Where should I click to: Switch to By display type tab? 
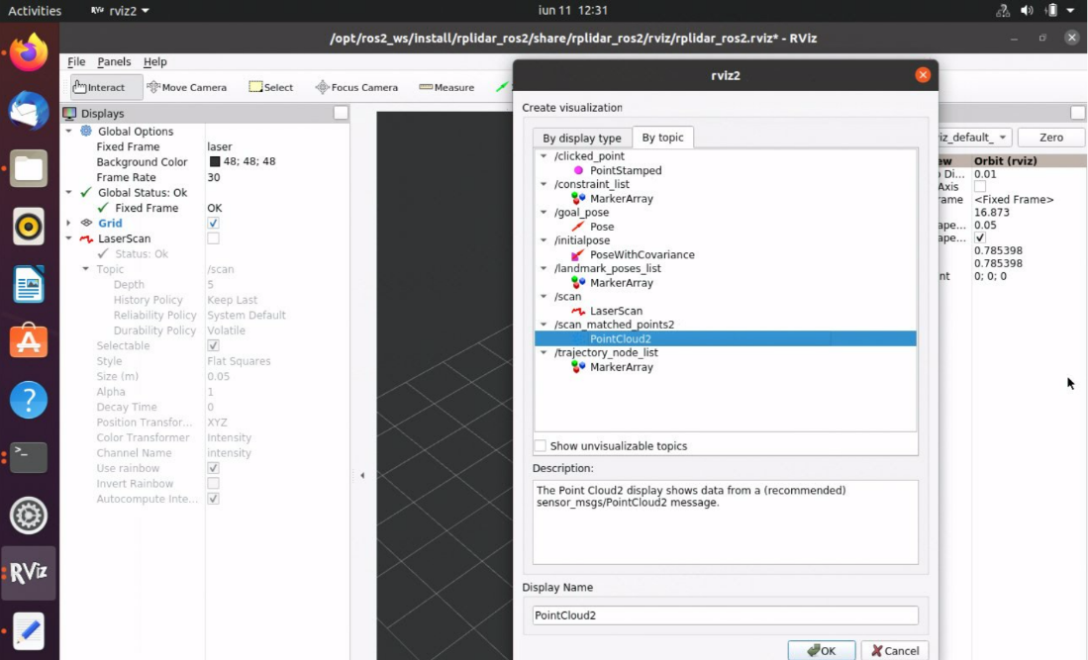tap(581, 139)
